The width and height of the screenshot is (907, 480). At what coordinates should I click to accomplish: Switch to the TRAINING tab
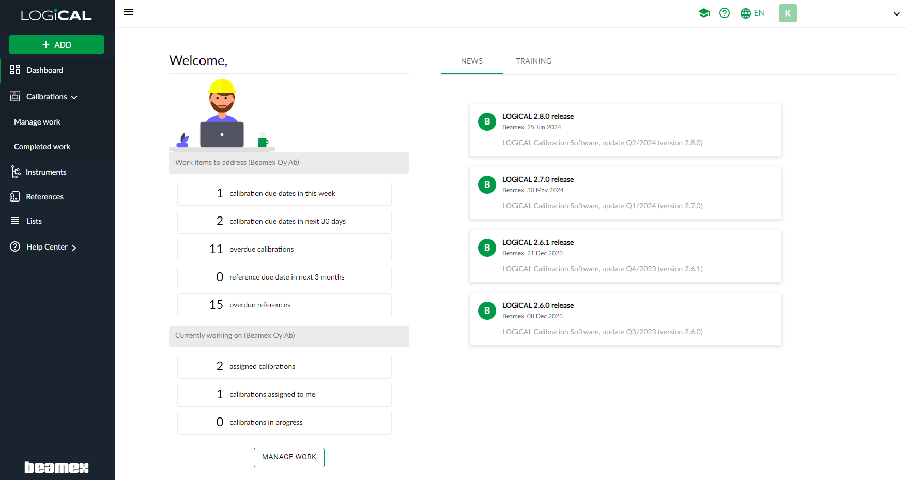pos(534,61)
